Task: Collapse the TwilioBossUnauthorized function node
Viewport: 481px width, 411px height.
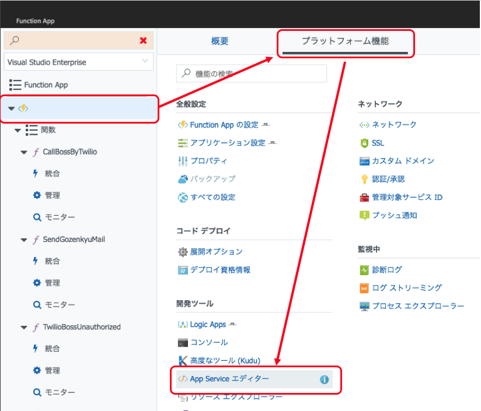Action: (23, 328)
